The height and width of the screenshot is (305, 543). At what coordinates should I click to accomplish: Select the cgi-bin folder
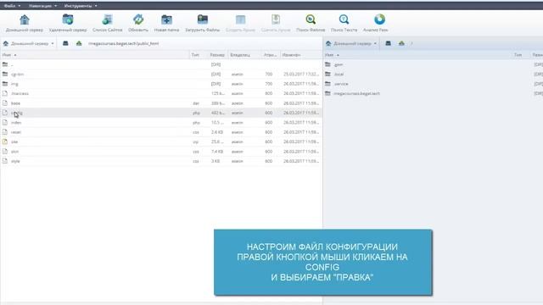click(161, 75)
